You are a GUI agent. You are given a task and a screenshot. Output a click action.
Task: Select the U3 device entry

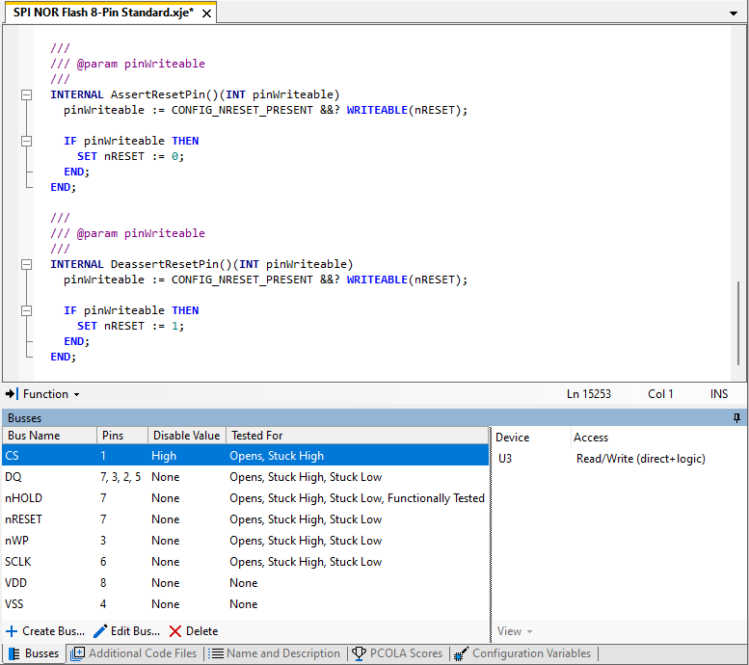(506, 459)
